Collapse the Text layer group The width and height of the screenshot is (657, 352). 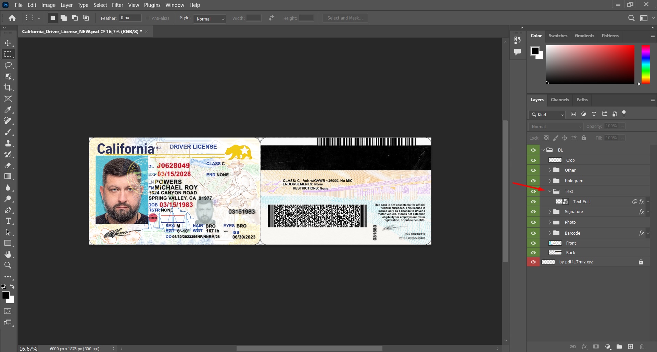tap(551, 192)
